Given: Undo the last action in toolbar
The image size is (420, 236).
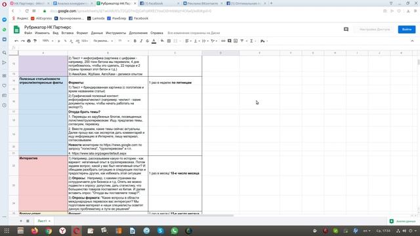Looking at the screenshot, I should pyautogui.click(x=16, y=41).
